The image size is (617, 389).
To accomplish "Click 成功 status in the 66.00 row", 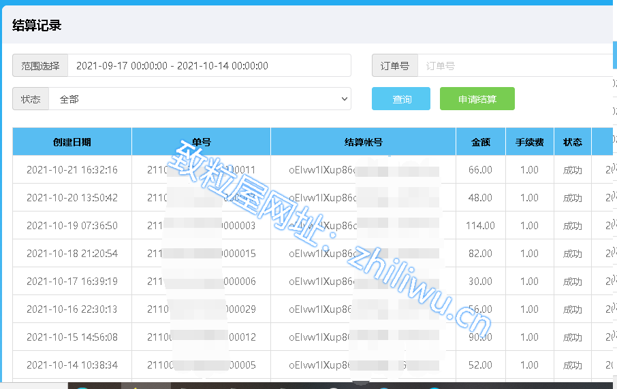I will coord(573,170).
